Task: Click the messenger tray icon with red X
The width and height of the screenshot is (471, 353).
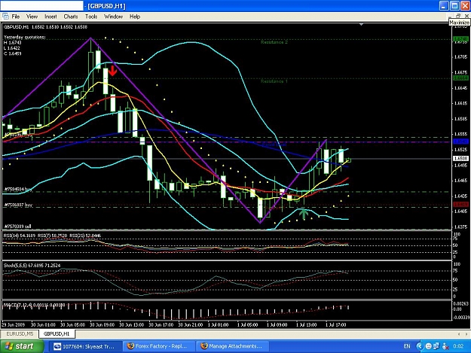Action: pyautogui.click(x=445, y=346)
